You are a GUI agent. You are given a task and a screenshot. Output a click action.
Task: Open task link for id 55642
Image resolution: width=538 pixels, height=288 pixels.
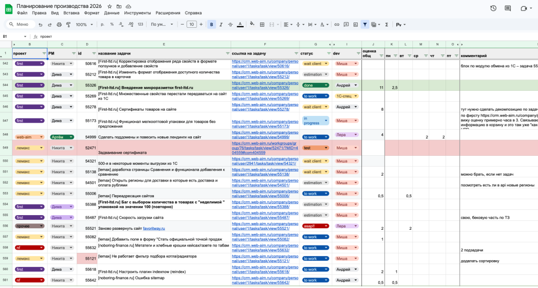pos(265,281)
